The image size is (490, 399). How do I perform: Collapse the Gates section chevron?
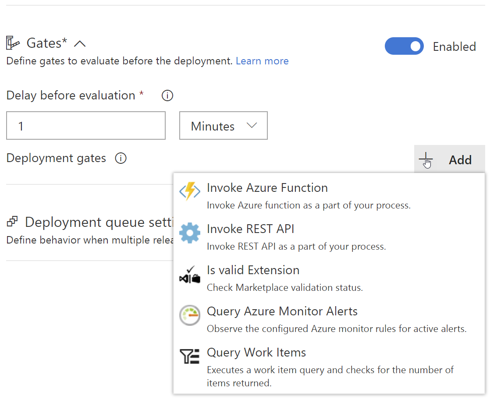[80, 43]
